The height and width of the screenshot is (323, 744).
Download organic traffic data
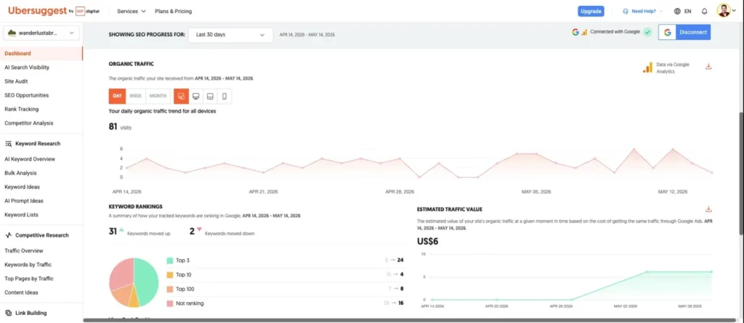coord(708,66)
